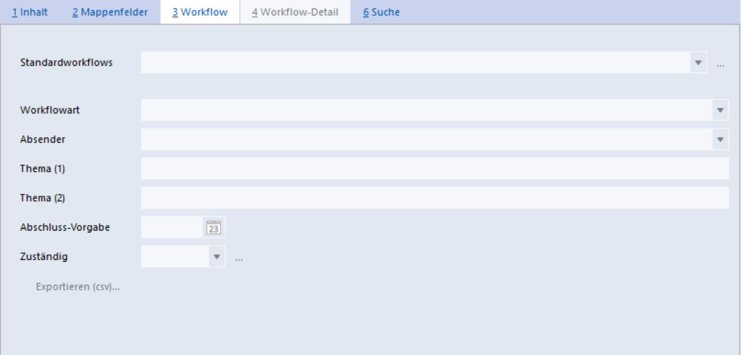741x355 pixels.
Task: Expand the Absender dropdown arrow
Action: coord(720,139)
